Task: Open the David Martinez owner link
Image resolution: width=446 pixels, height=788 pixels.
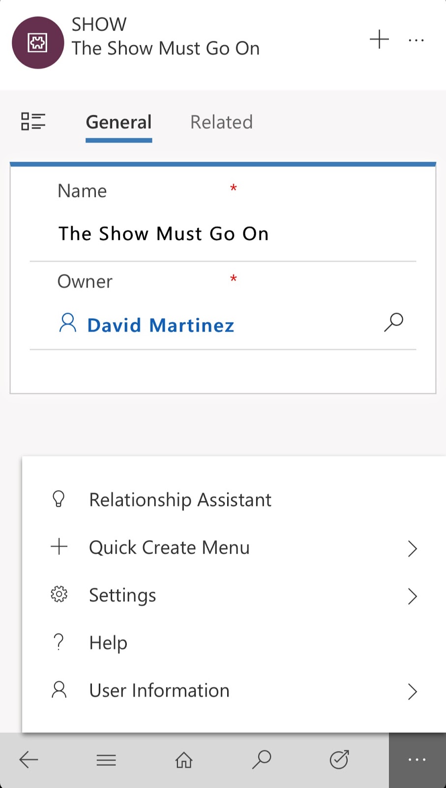Action: (x=160, y=326)
